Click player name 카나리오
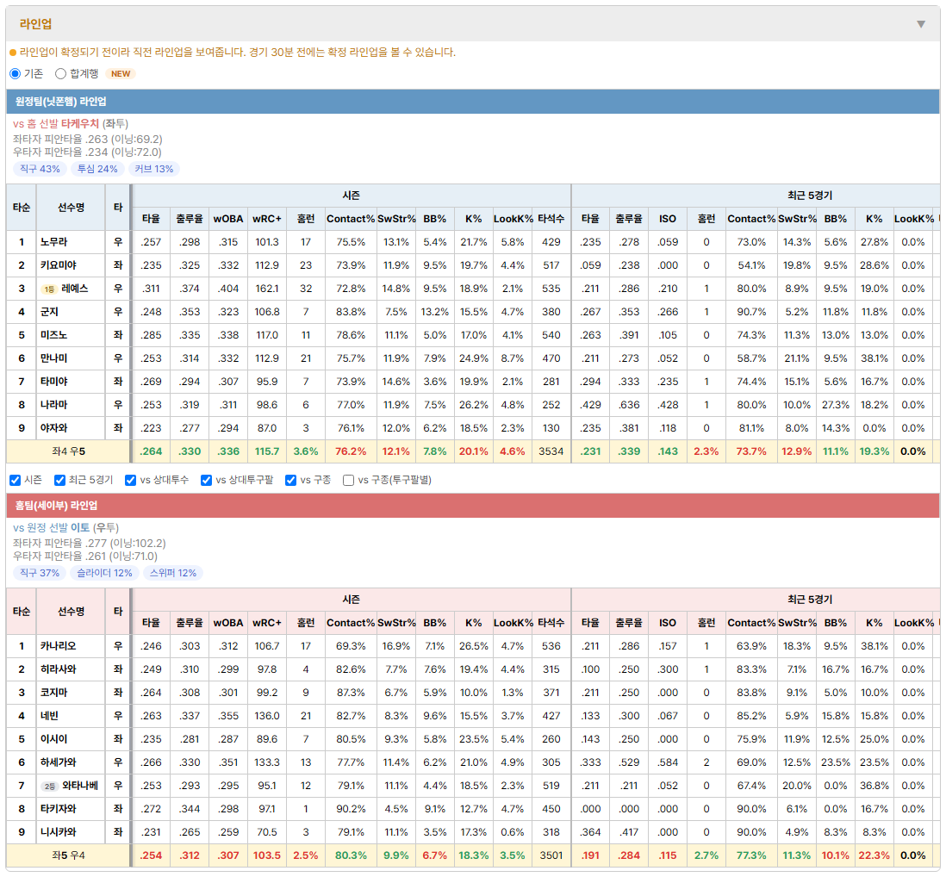This screenshot has height=877, width=946. [59, 647]
